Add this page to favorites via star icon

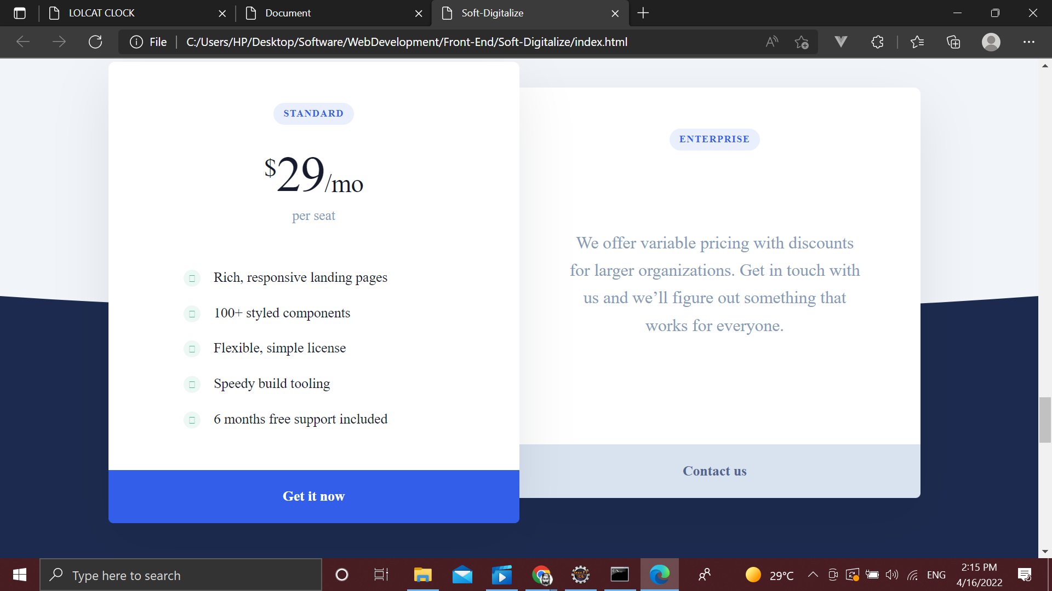click(x=802, y=42)
